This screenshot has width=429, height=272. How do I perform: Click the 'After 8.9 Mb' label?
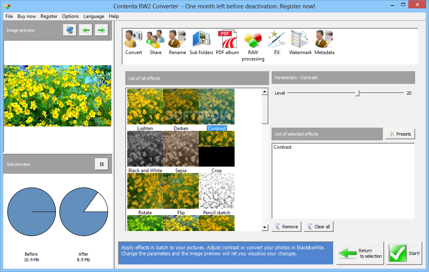pyautogui.click(x=83, y=257)
